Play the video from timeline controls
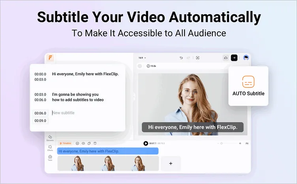The image size is (297, 184). [x=146, y=143]
